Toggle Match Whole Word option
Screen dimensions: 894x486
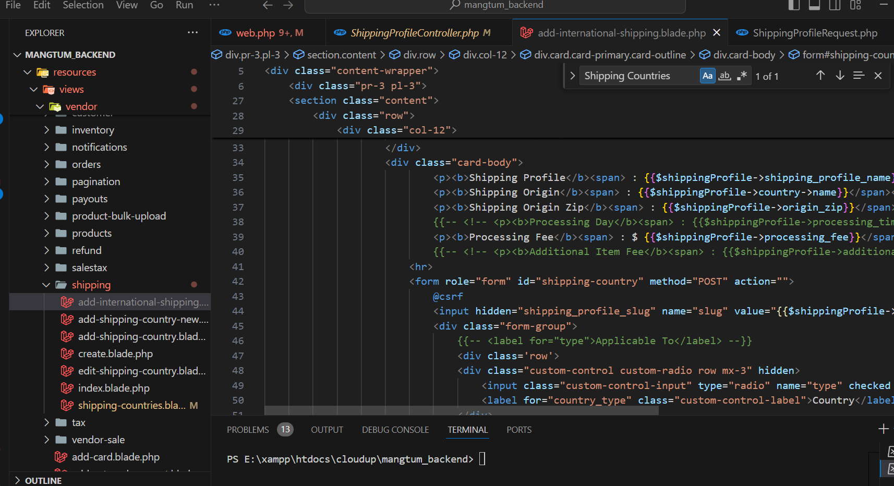(x=724, y=76)
